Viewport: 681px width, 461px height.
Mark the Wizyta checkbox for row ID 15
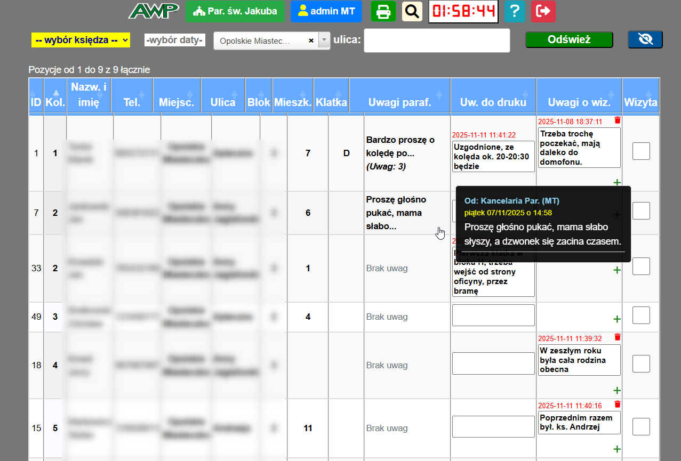641,426
